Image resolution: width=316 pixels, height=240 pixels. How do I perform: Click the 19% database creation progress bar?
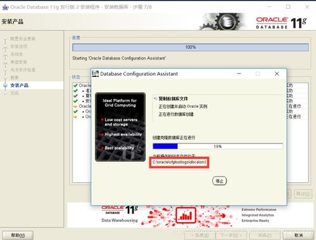(x=218, y=146)
